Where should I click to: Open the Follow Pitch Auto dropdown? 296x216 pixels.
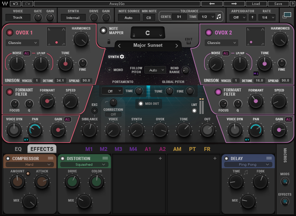click(155, 70)
